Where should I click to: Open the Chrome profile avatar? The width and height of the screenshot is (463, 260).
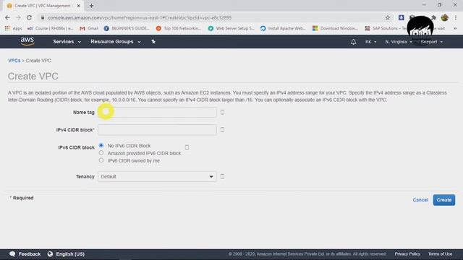[x=445, y=17]
